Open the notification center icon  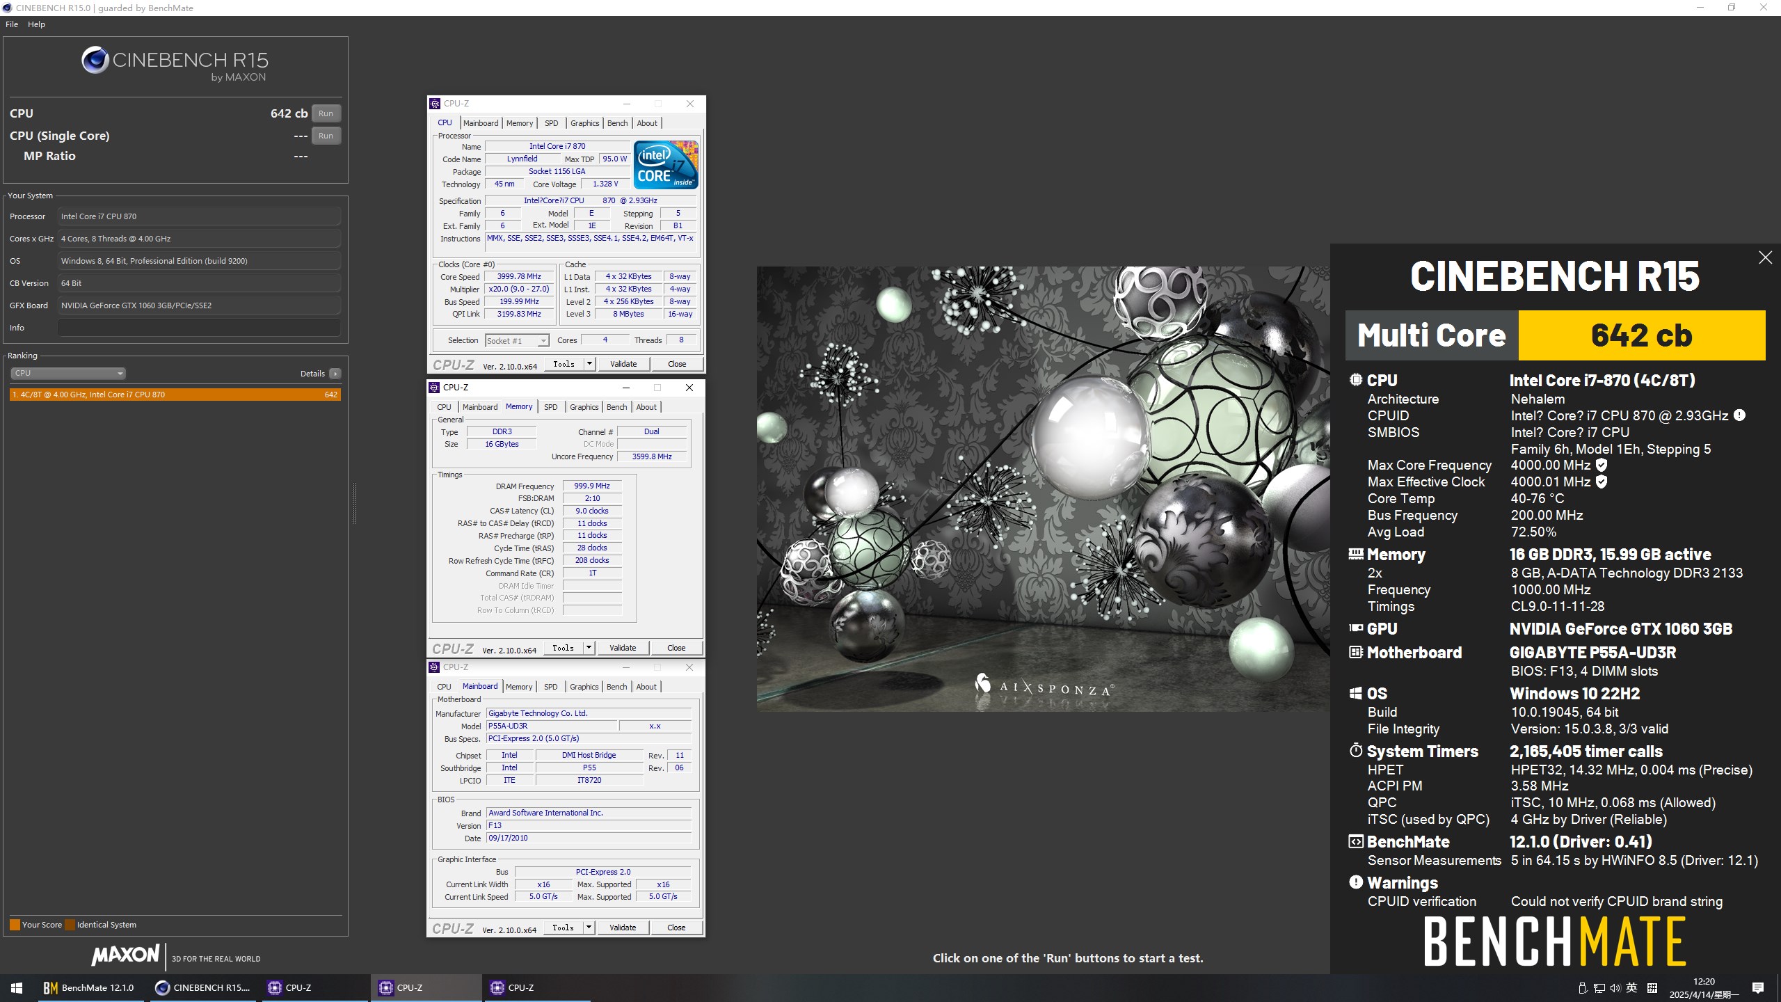click(1758, 988)
